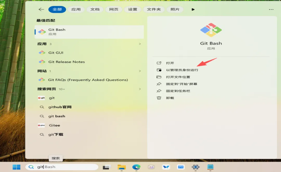Open the Notepad app on taskbar
The image size is (281, 172).
pos(210,167)
